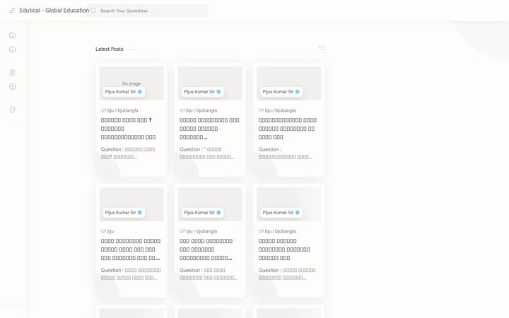Click the Latest Posts heading
The width and height of the screenshot is (509, 318).
(x=110, y=49)
